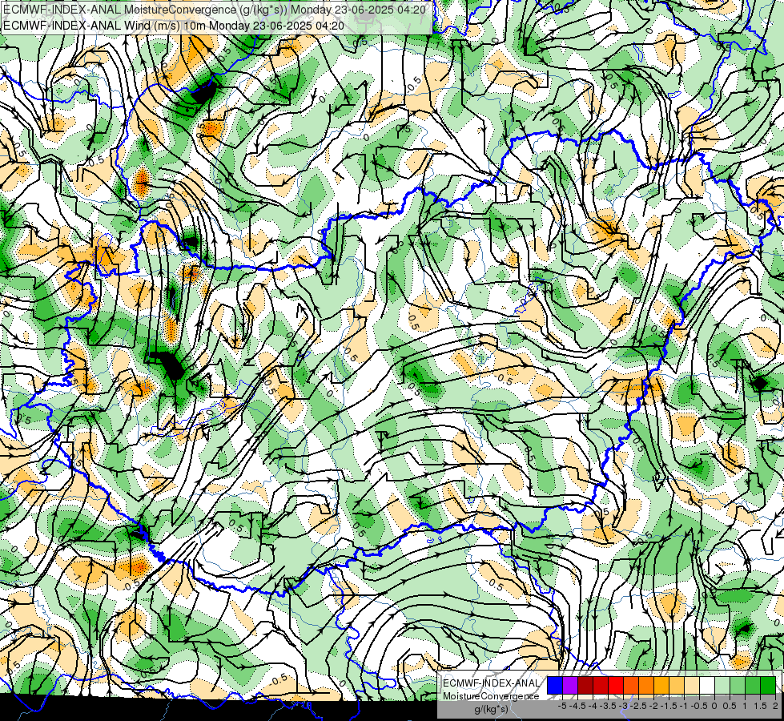Viewport: 784px width, 721px height.
Task: Click the -5 value on the color scale
Action: (x=562, y=706)
